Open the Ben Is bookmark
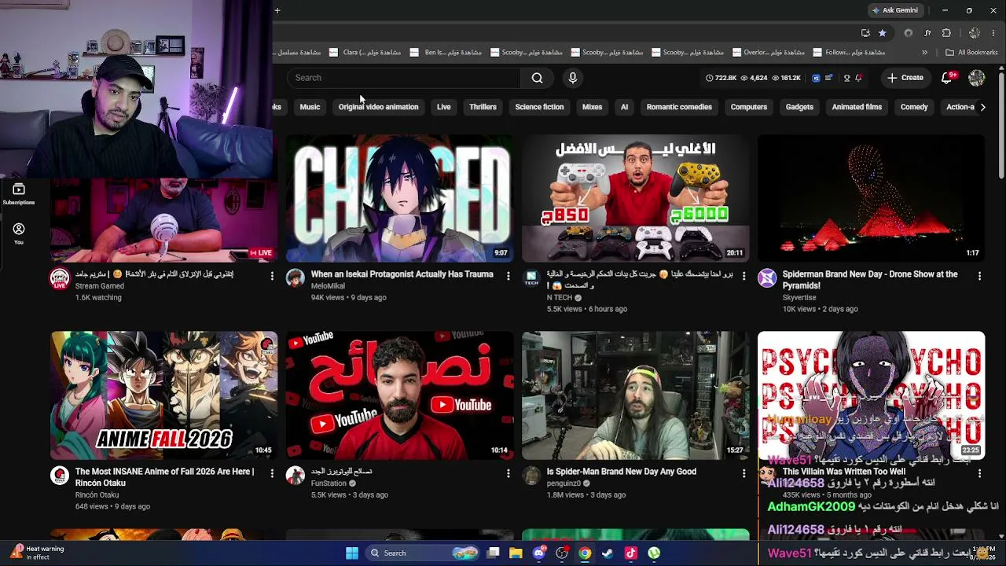This screenshot has height=566, width=1006. (x=446, y=53)
